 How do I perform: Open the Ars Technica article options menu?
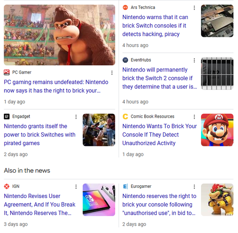[194, 8]
